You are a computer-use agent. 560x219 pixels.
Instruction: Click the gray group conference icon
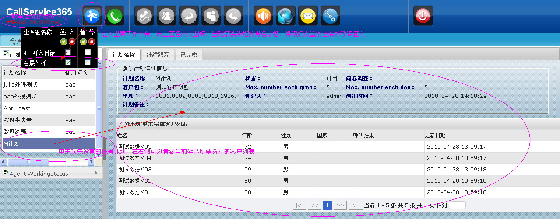click(x=211, y=16)
